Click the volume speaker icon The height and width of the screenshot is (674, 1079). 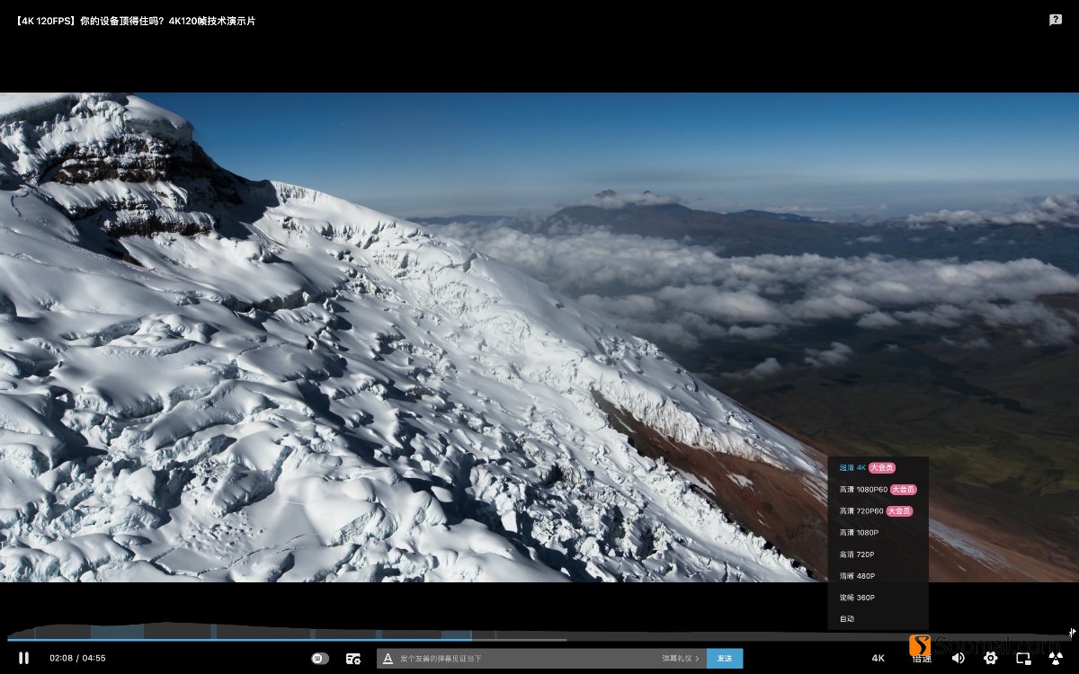point(958,658)
